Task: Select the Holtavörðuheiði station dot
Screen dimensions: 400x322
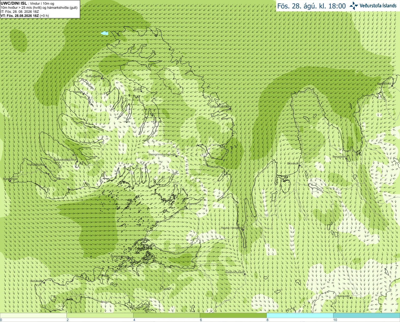Action: [245, 274]
